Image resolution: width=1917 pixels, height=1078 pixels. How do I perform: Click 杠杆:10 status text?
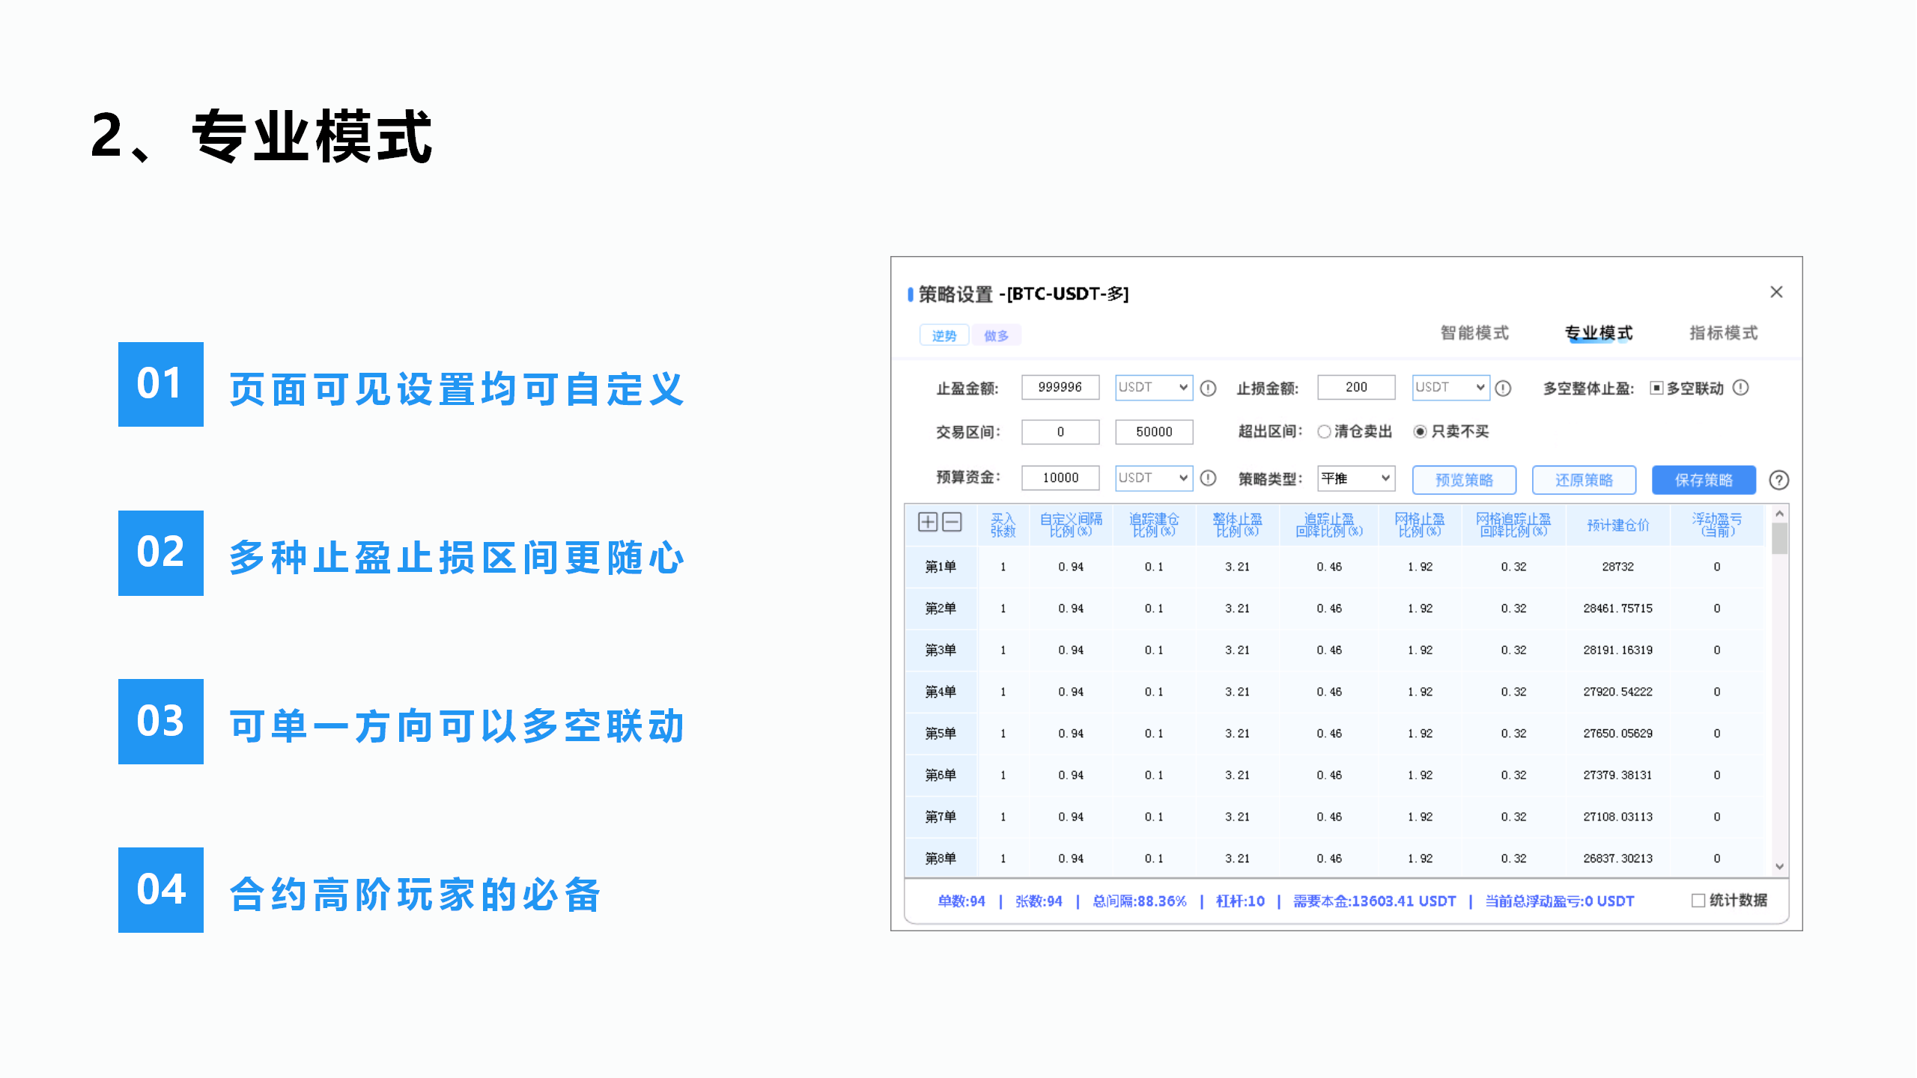coord(1240,901)
